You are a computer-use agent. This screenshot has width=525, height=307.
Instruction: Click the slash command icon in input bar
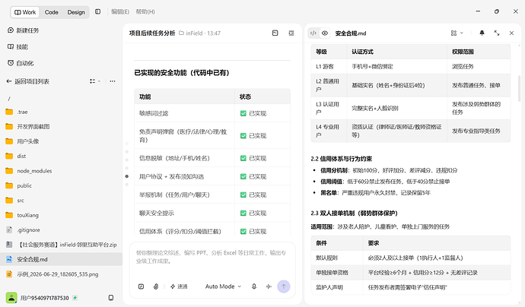pos(142,286)
